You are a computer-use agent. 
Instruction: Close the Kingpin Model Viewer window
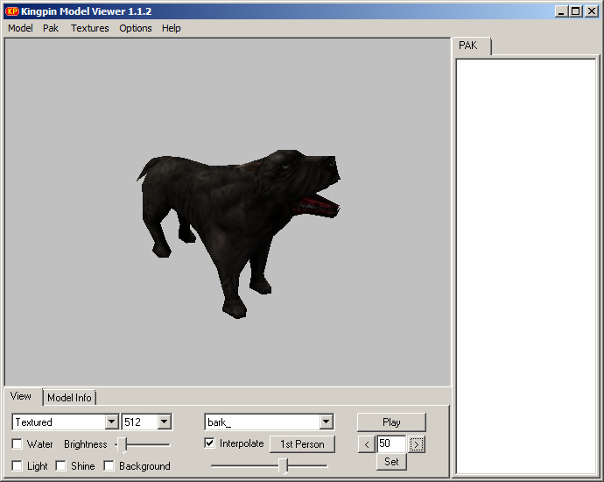coord(591,11)
